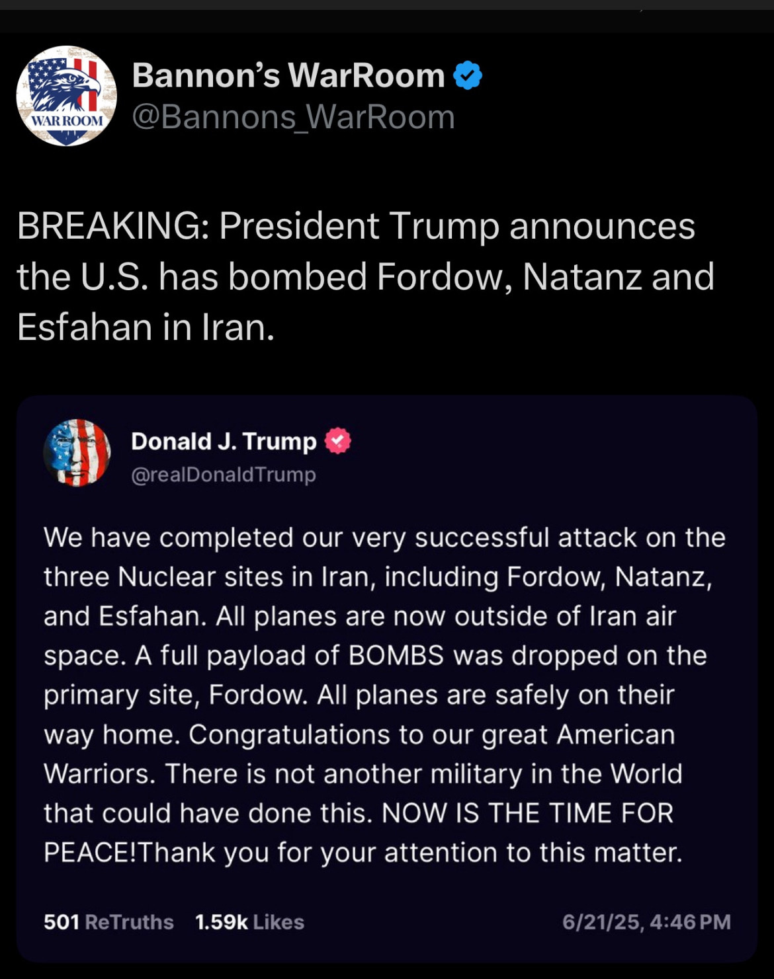Open the Bannon's WarRoom display name
774x979 pixels.
coord(288,75)
